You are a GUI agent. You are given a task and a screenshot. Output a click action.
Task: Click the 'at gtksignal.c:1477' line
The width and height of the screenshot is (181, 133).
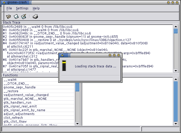21,69
